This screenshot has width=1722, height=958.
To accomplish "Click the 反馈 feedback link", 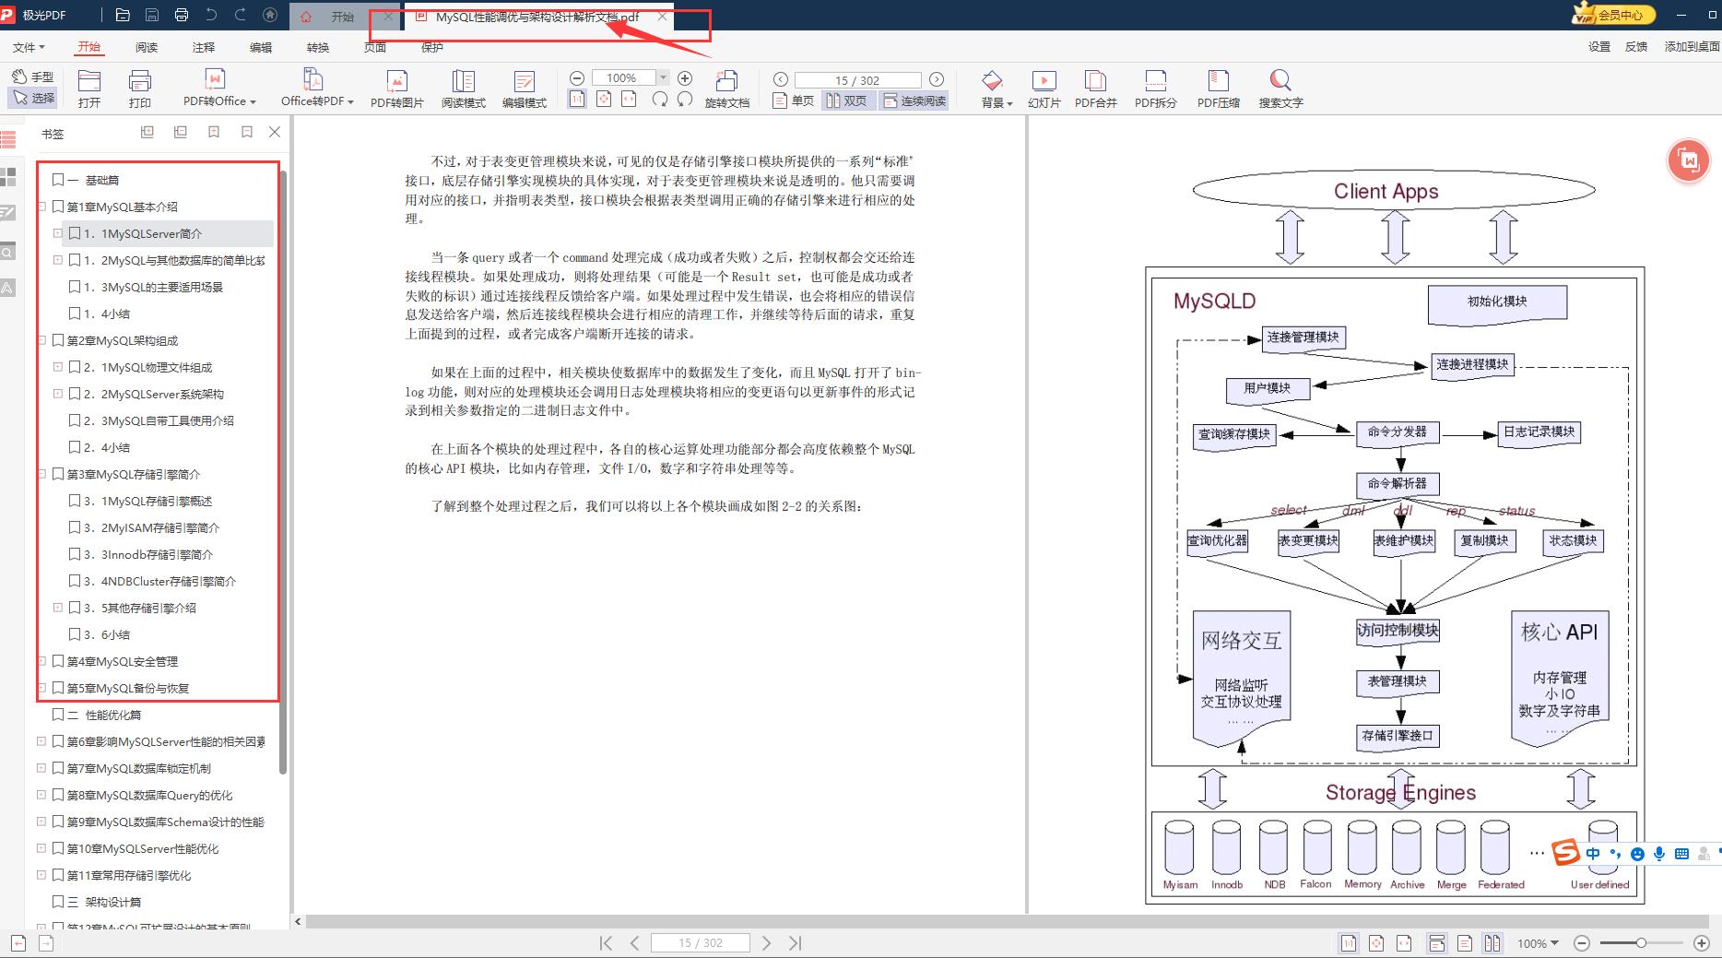I will tap(1636, 46).
